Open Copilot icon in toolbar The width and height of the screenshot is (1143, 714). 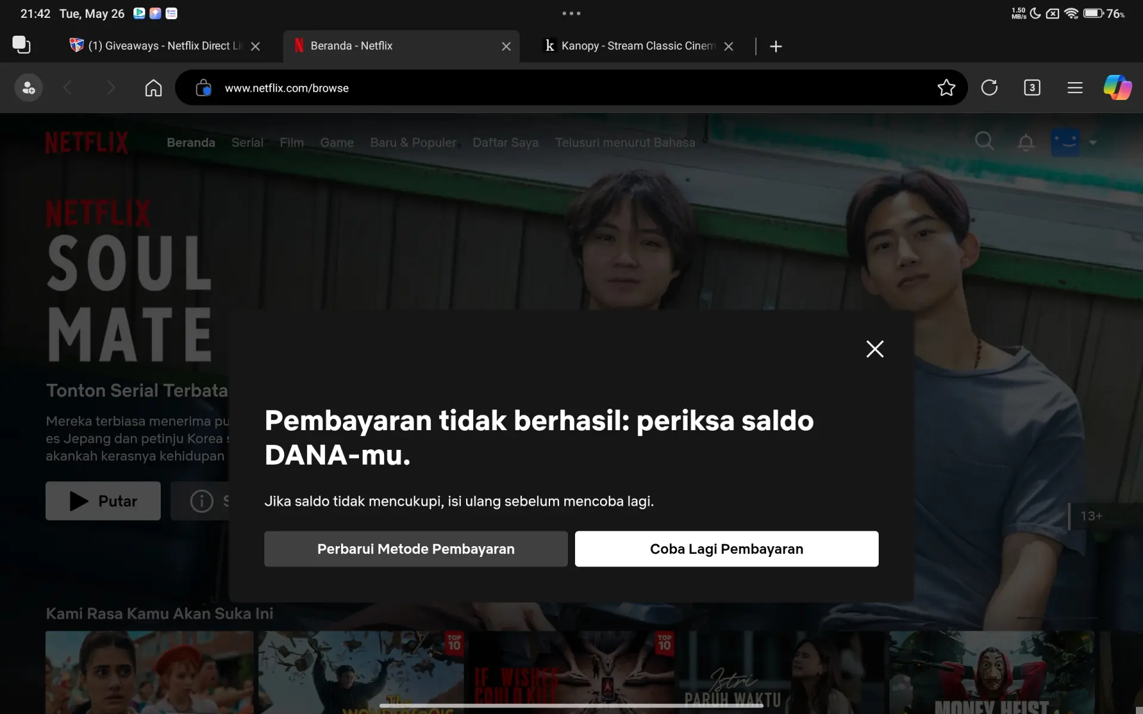point(1117,87)
